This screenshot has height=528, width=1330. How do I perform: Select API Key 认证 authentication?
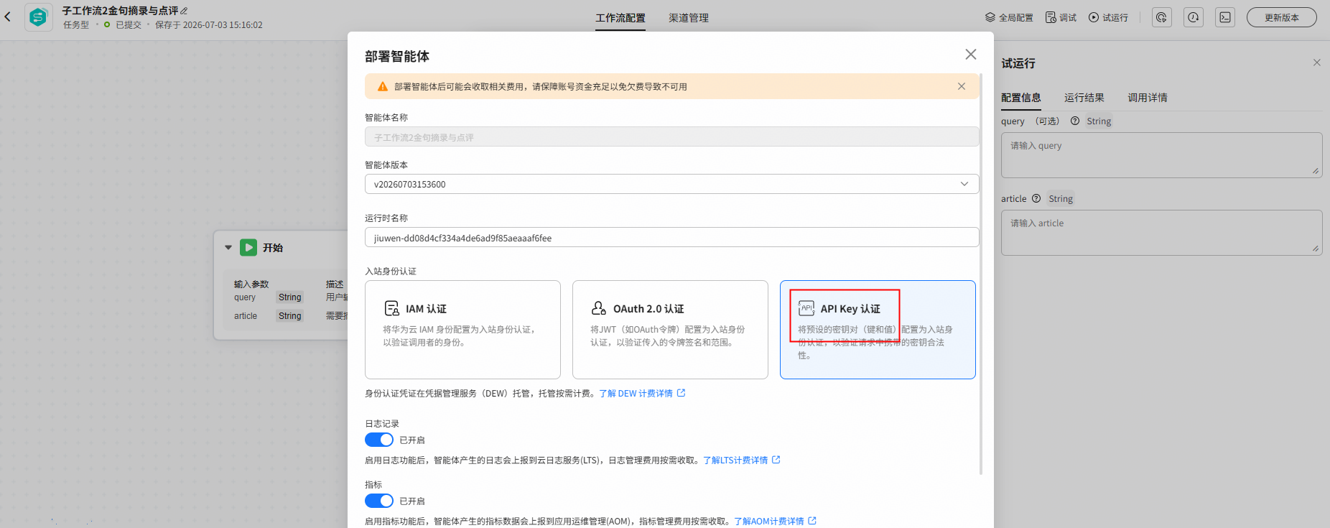tap(878, 330)
